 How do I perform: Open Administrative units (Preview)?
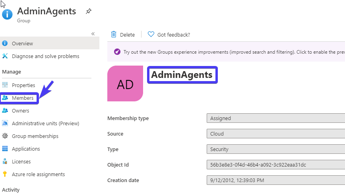click(x=46, y=124)
